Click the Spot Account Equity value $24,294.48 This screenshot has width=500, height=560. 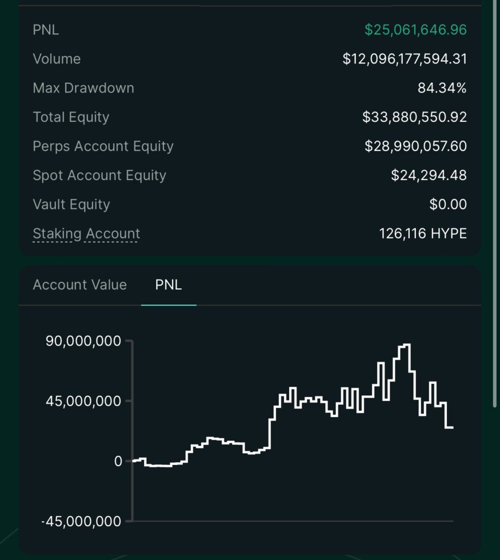click(428, 176)
